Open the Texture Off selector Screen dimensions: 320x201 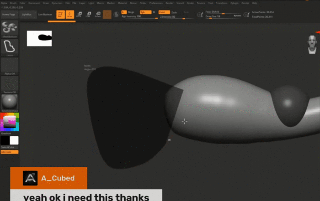(x=10, y=84)
